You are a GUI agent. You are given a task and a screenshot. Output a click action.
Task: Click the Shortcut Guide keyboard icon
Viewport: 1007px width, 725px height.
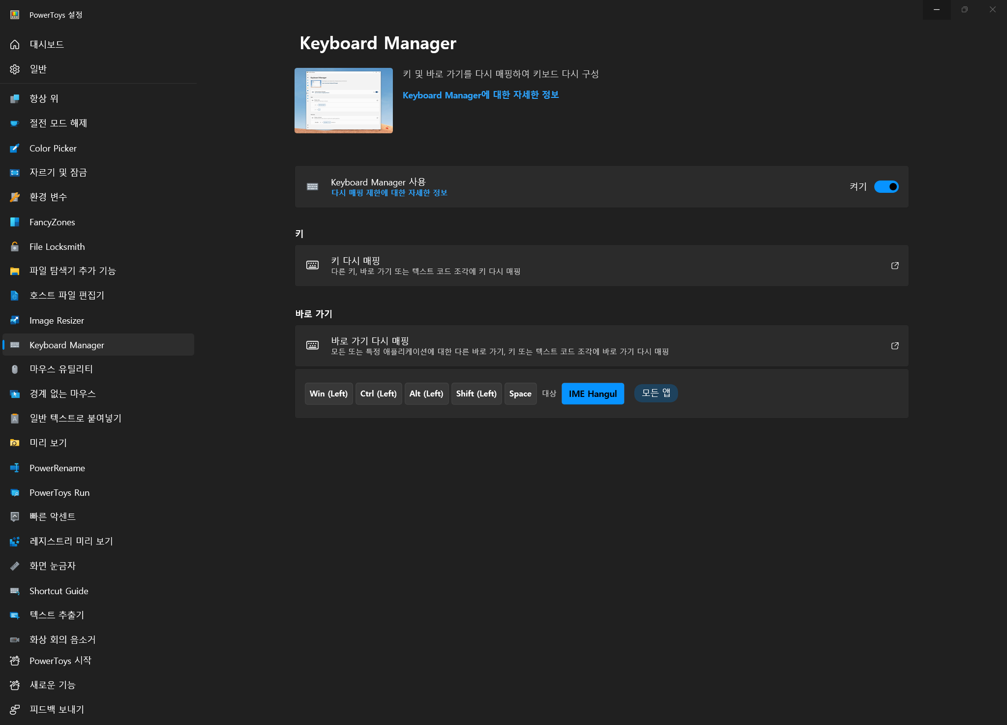[15, 591]
